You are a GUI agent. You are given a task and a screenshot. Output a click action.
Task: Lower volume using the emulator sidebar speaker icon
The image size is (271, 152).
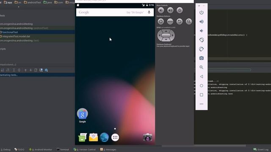coord(202,31)
